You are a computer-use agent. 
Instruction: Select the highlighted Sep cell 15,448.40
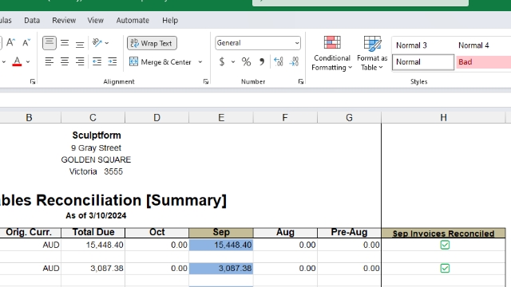[221, 245]
